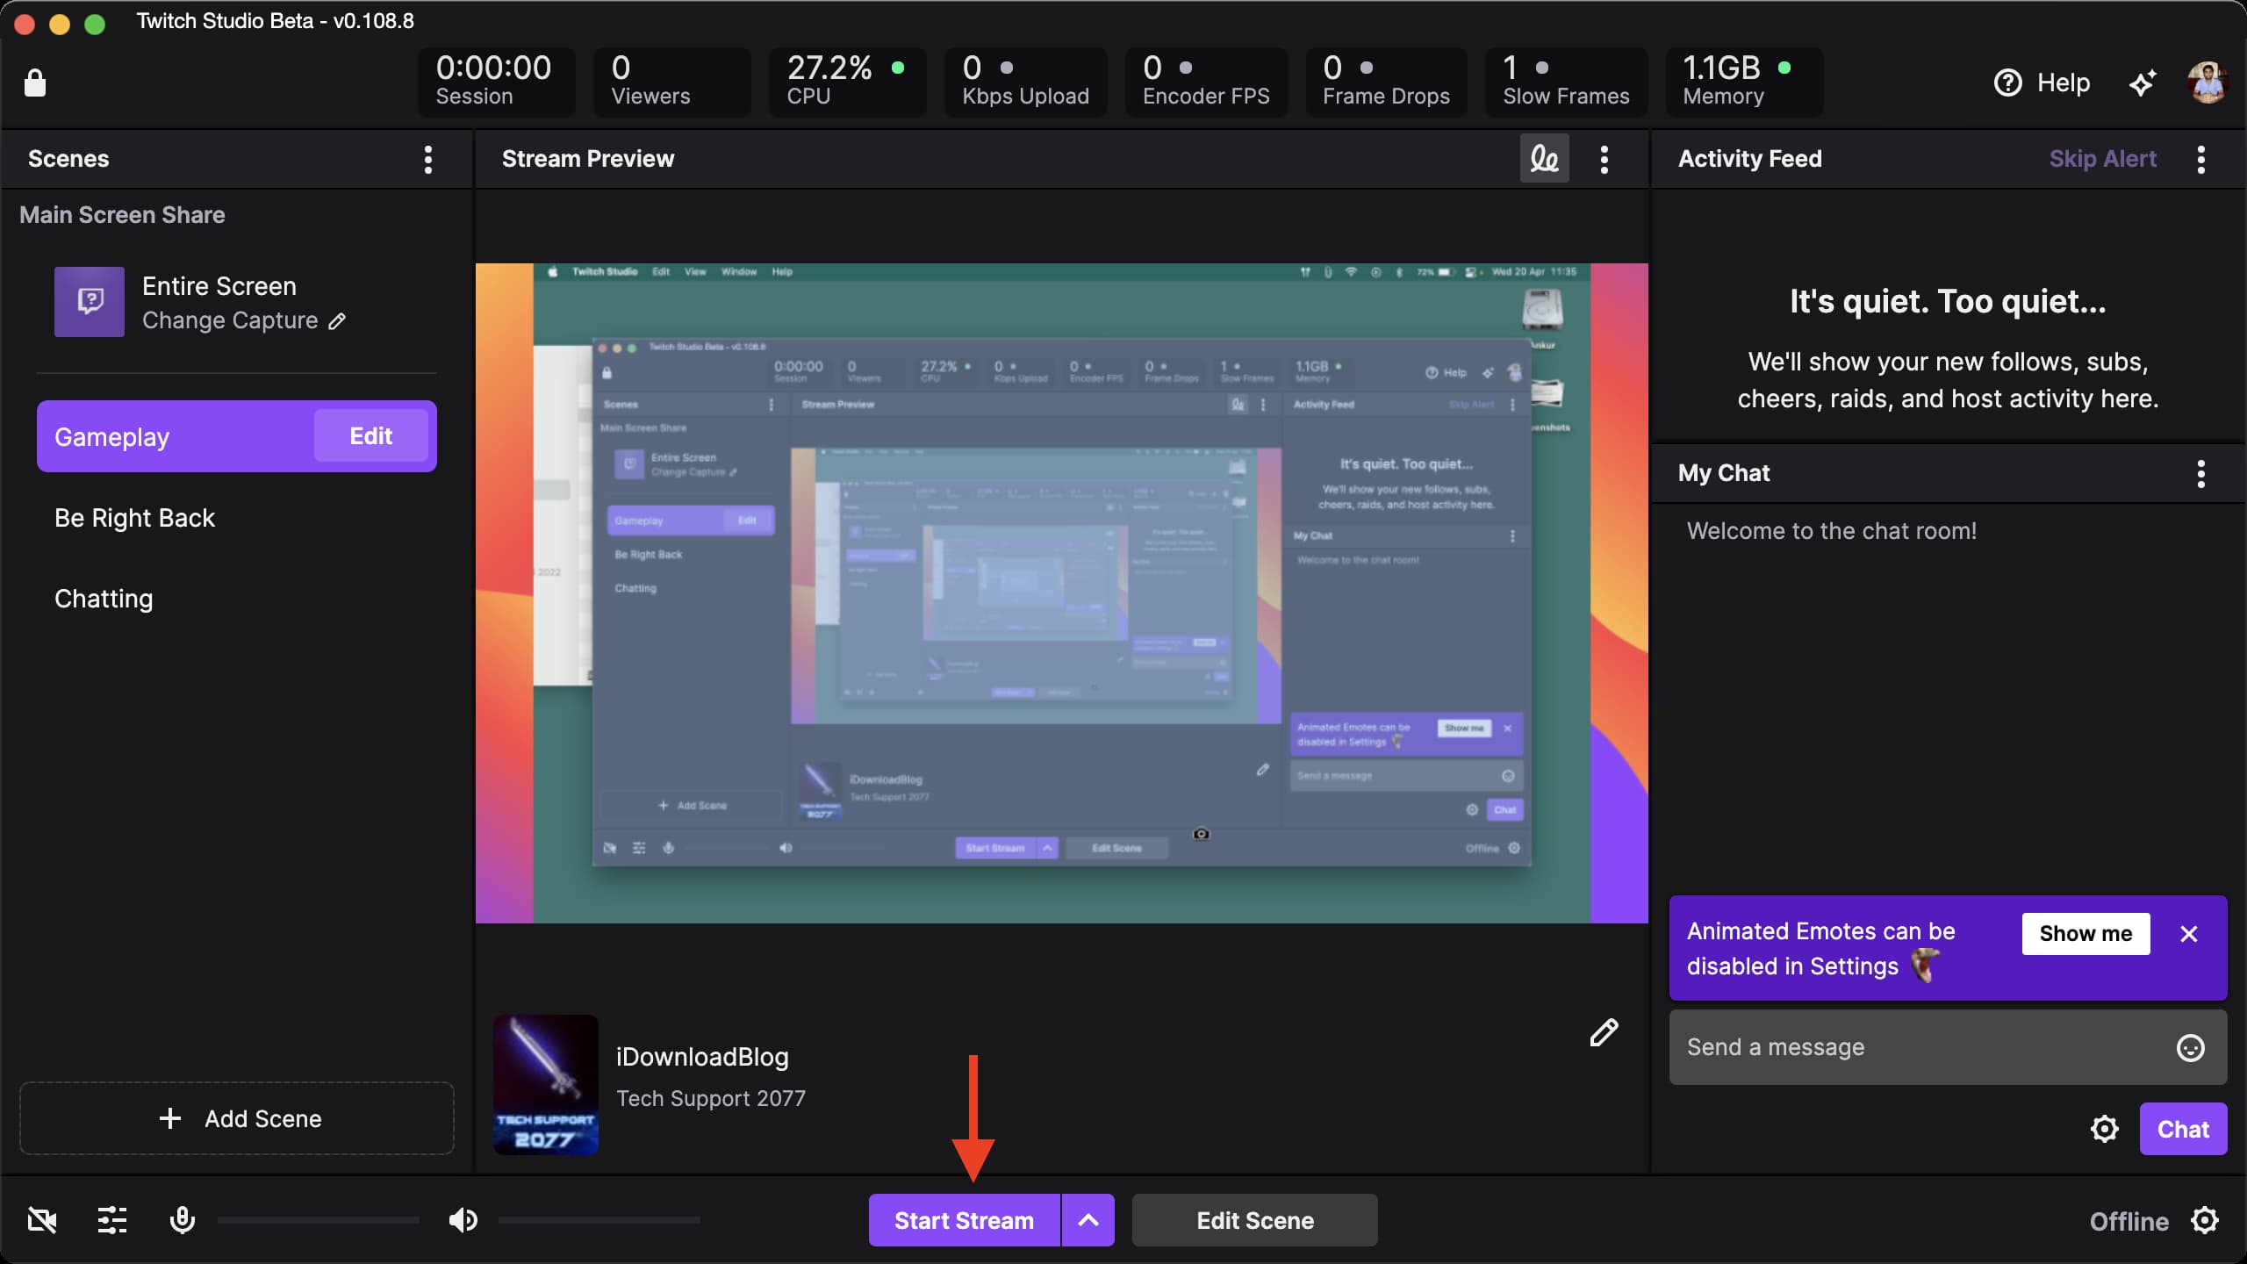Open Activity Feed options menu

click(x=2201, y=159)
